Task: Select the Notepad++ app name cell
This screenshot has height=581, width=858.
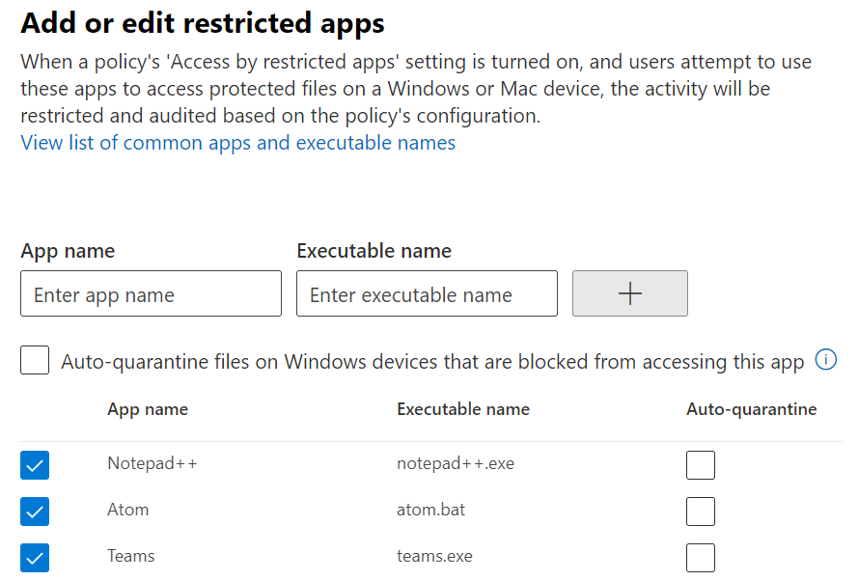Action: pos(152,463)
